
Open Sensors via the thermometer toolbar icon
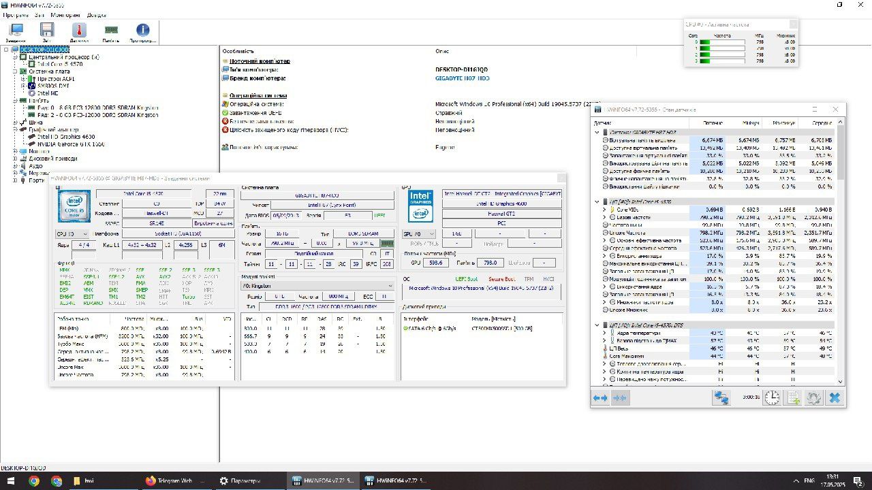(79, 31)
